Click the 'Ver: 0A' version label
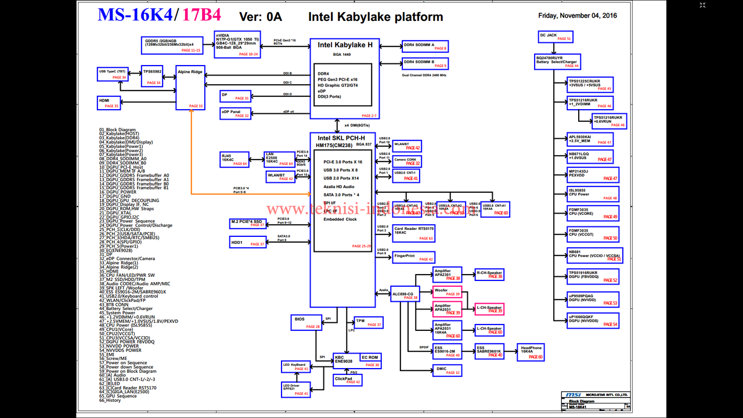The image size is (743, 418). point(260,17)
